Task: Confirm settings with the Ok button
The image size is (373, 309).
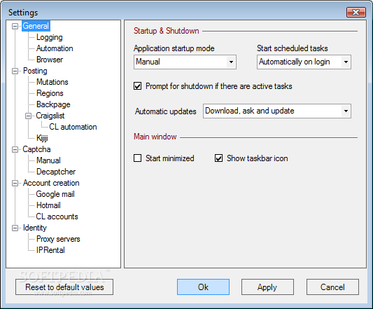Action: [203, 287]
